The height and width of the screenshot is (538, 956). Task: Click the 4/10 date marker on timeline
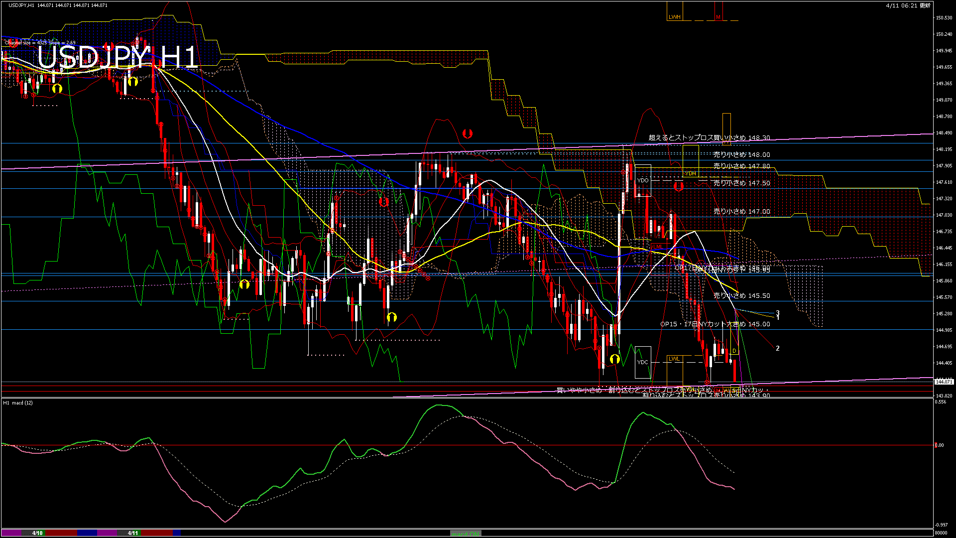click(x=37, y=533)
